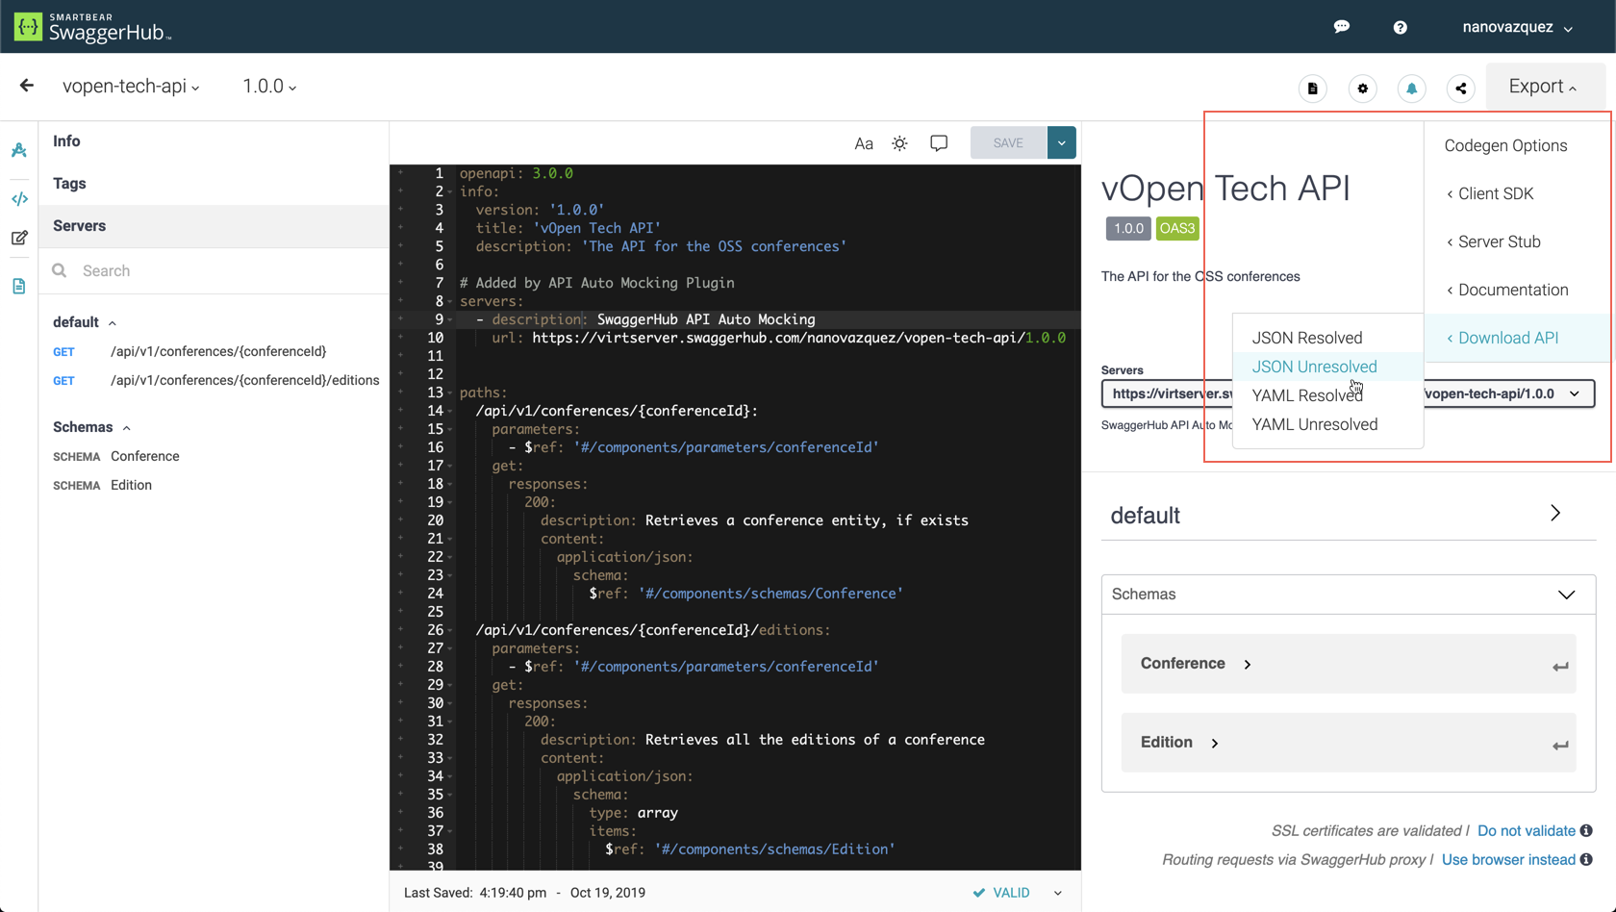Click the Conference schema return arrow icon

point(1560,666)
